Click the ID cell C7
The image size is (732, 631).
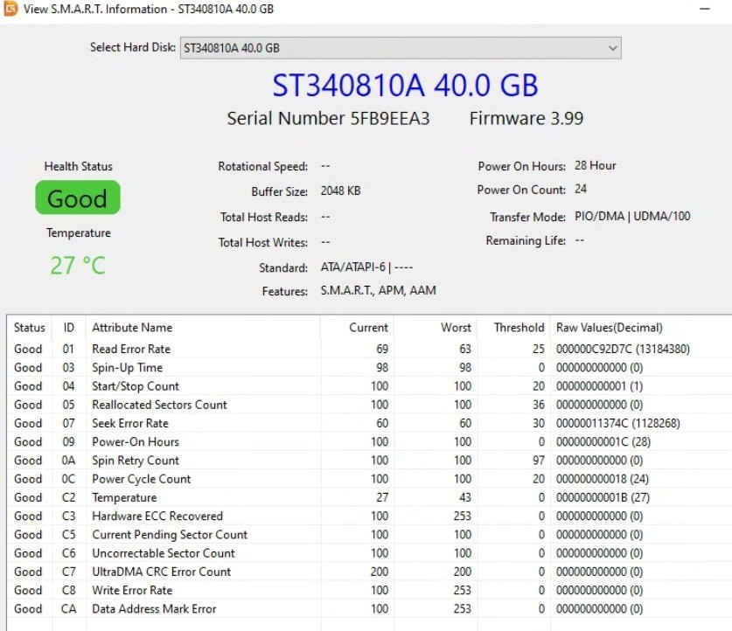point(68,572)
